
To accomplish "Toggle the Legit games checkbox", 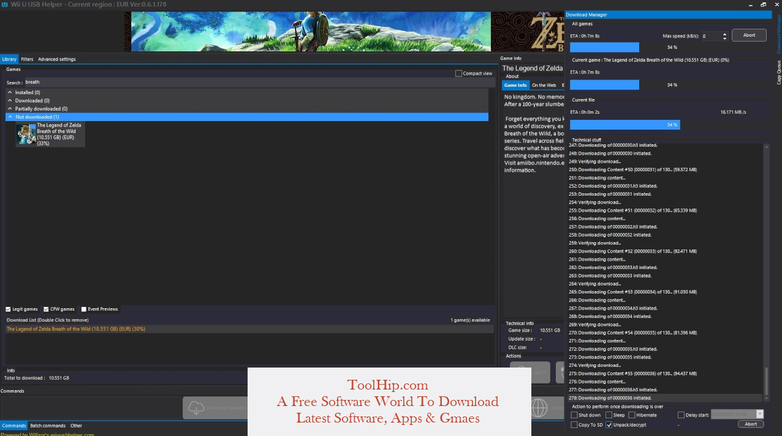I will [x=9, y=309].
